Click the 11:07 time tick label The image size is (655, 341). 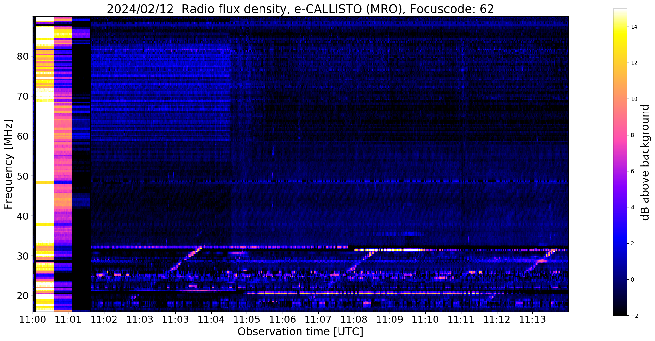point(318,319)
